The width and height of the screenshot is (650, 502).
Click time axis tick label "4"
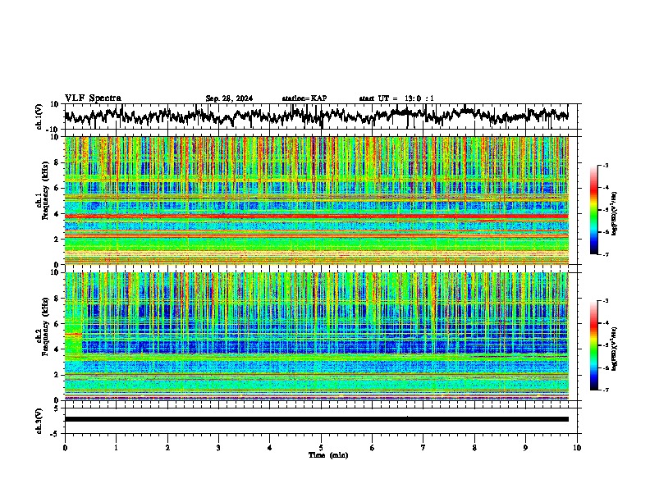(x=270, y=448)
